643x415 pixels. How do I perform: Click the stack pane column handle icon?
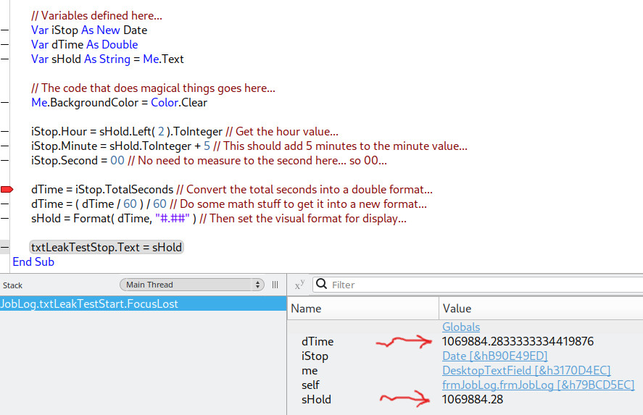275,285
